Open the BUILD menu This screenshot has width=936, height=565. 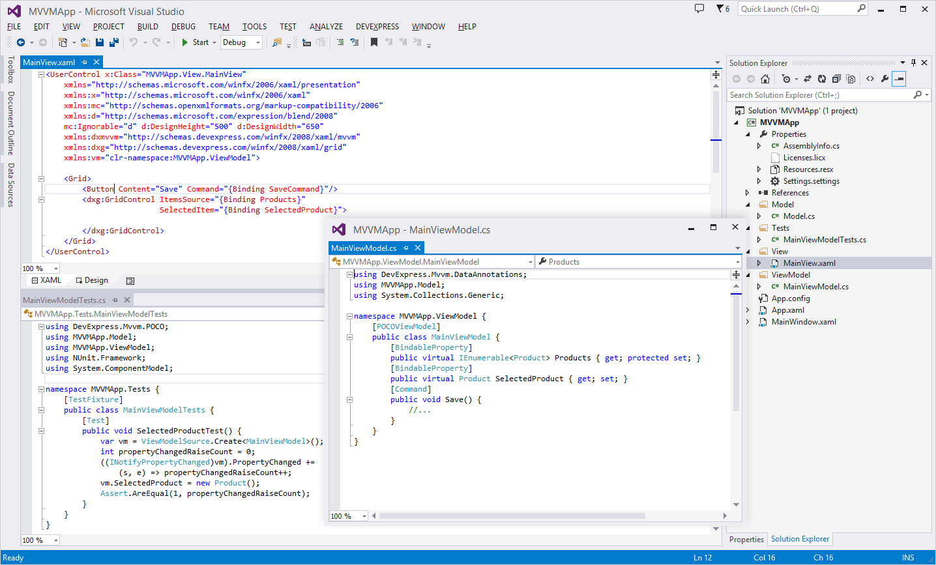(147, 27)
